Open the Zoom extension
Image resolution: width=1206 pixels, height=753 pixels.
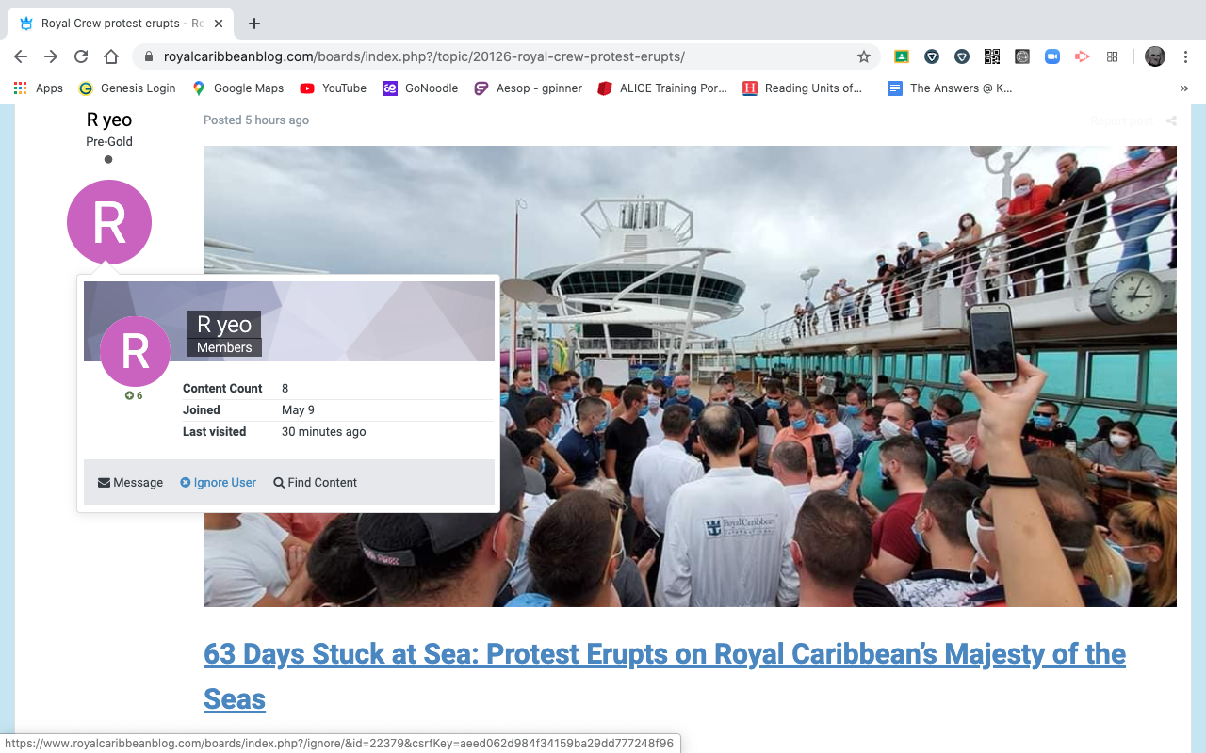[1051, 56]
